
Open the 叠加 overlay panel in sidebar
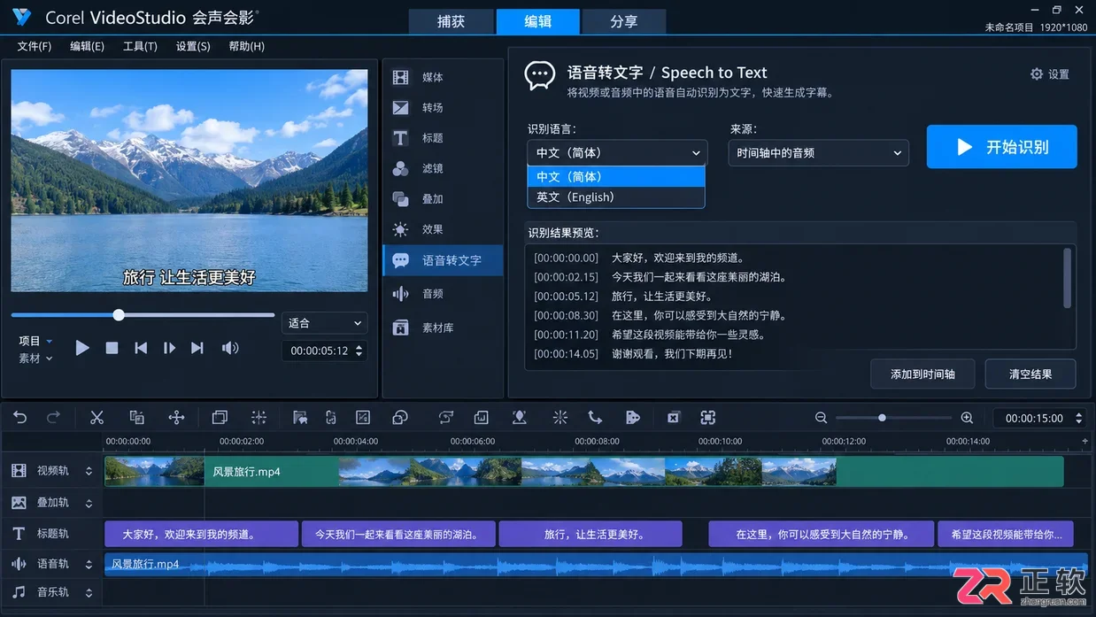[x=443, y=199]
